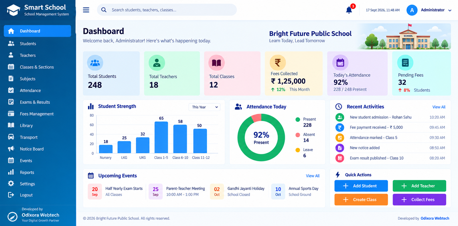Click the orange attendance marked activity icon
This screenshot has width=458, height=226.
click(340, 138)
